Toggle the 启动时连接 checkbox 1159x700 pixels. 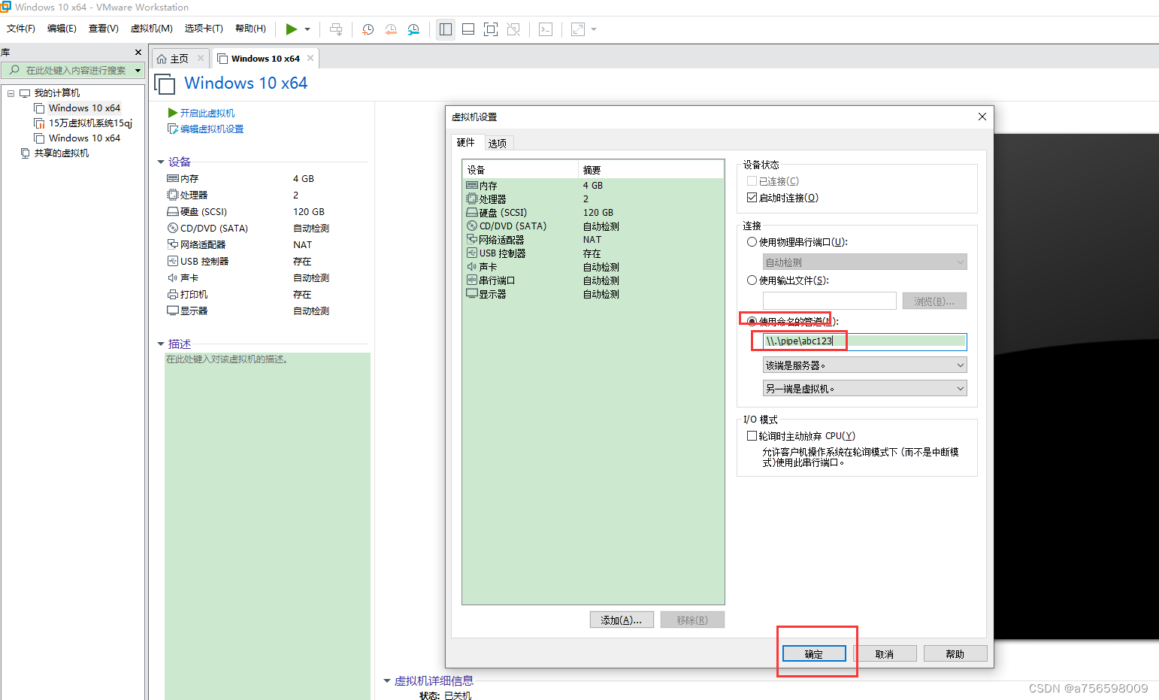click(752, 198)
